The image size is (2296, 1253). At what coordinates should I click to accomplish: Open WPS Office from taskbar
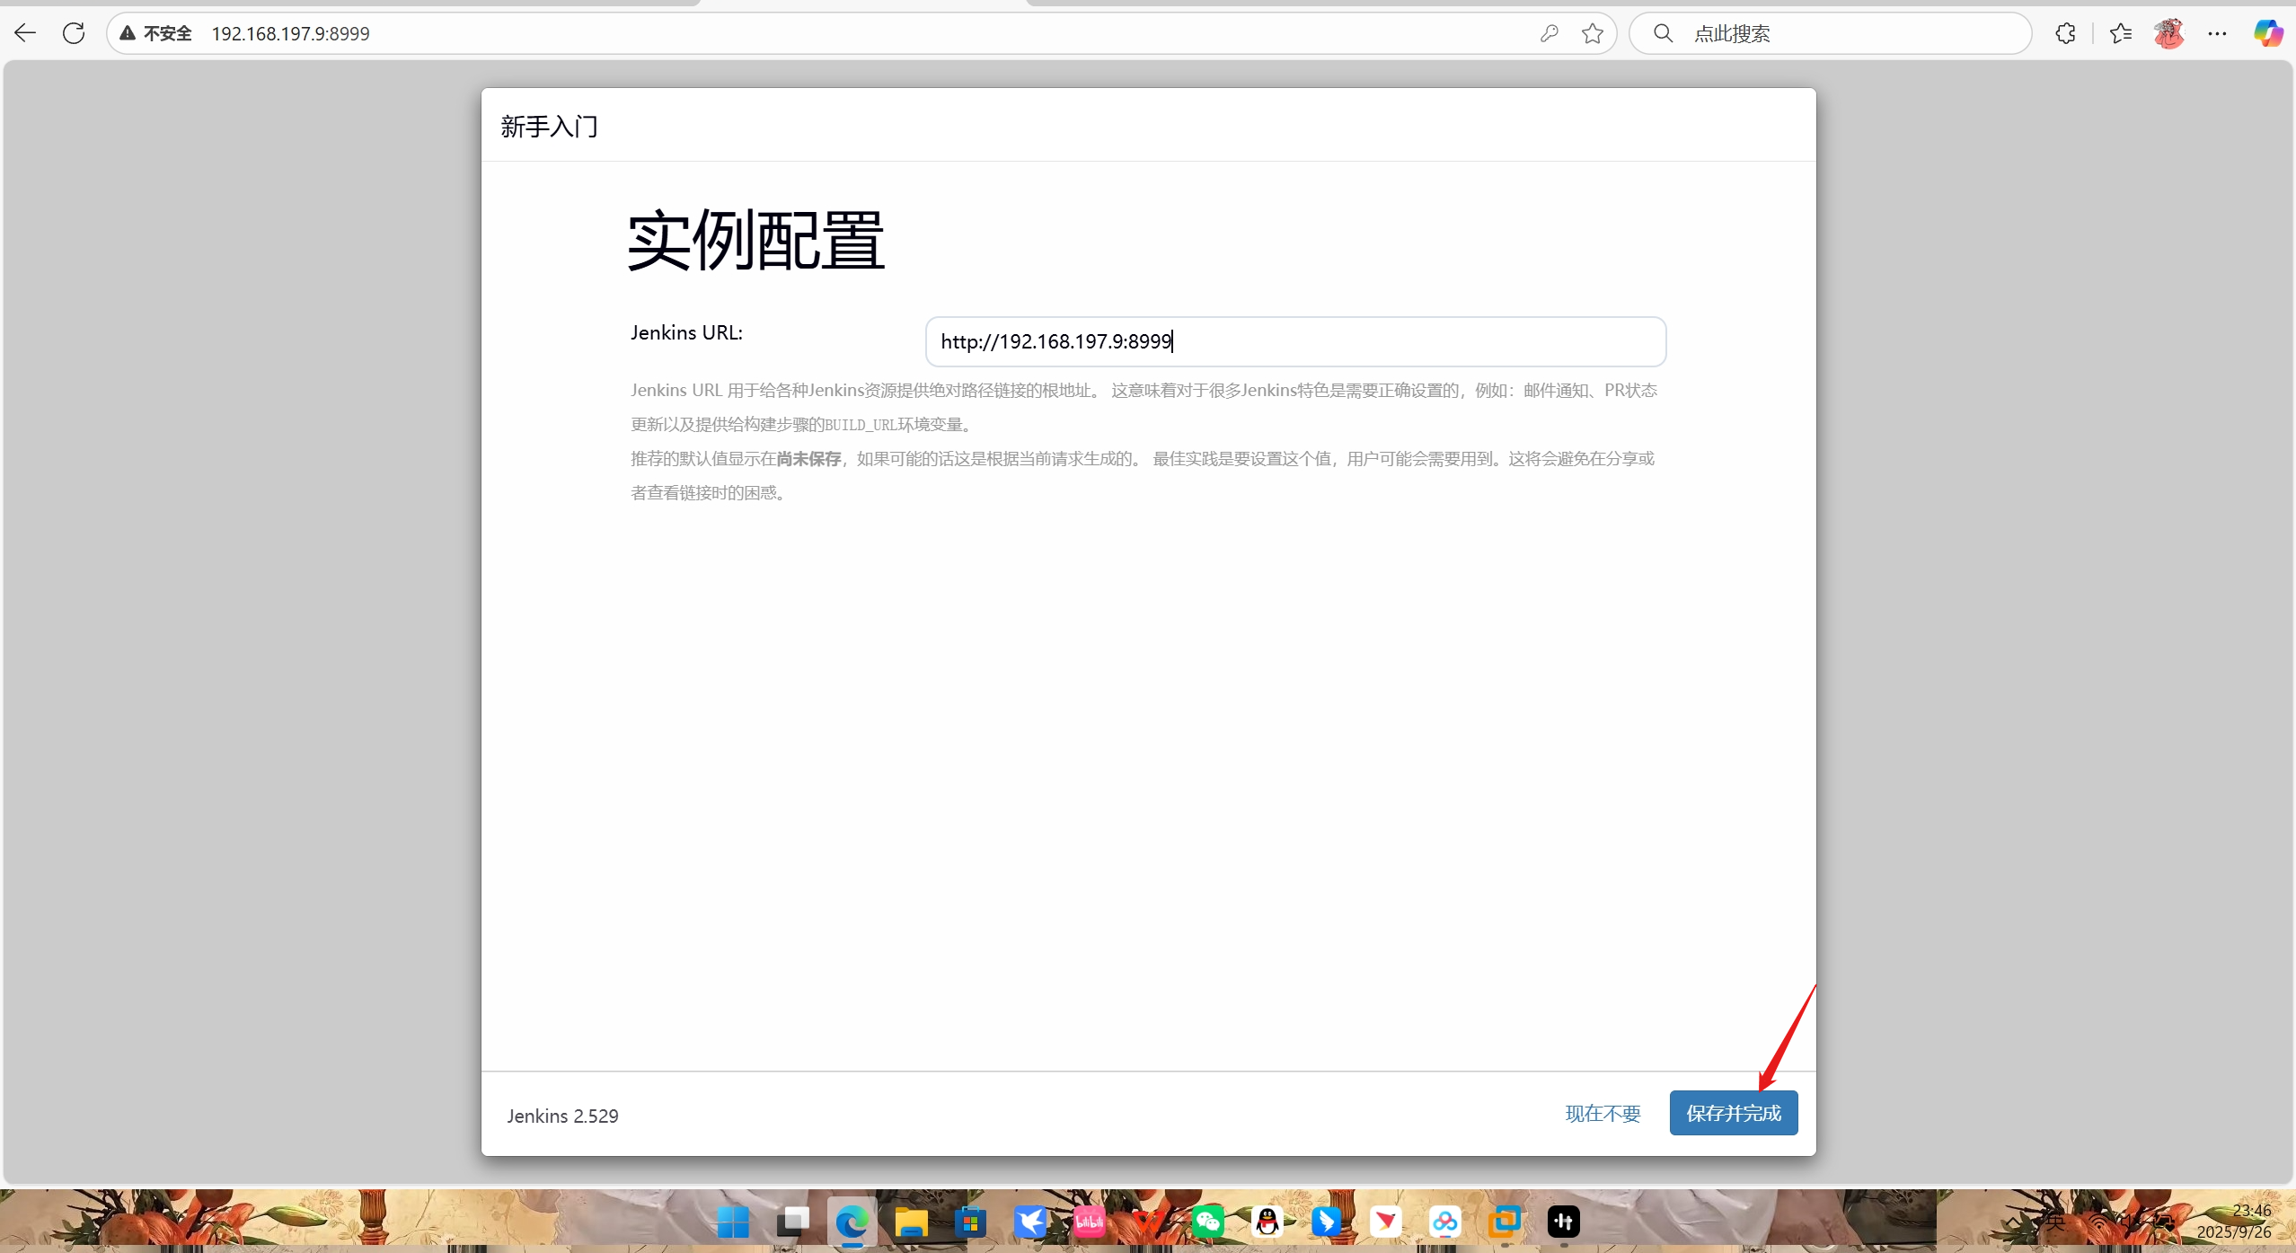click(1148, 1222)
